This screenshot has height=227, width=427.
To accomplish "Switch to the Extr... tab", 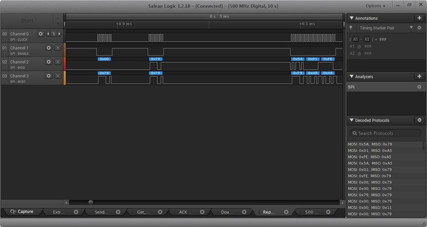I will [59, 212].
